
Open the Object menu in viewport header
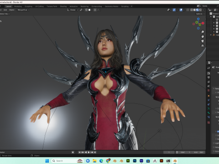11,10
